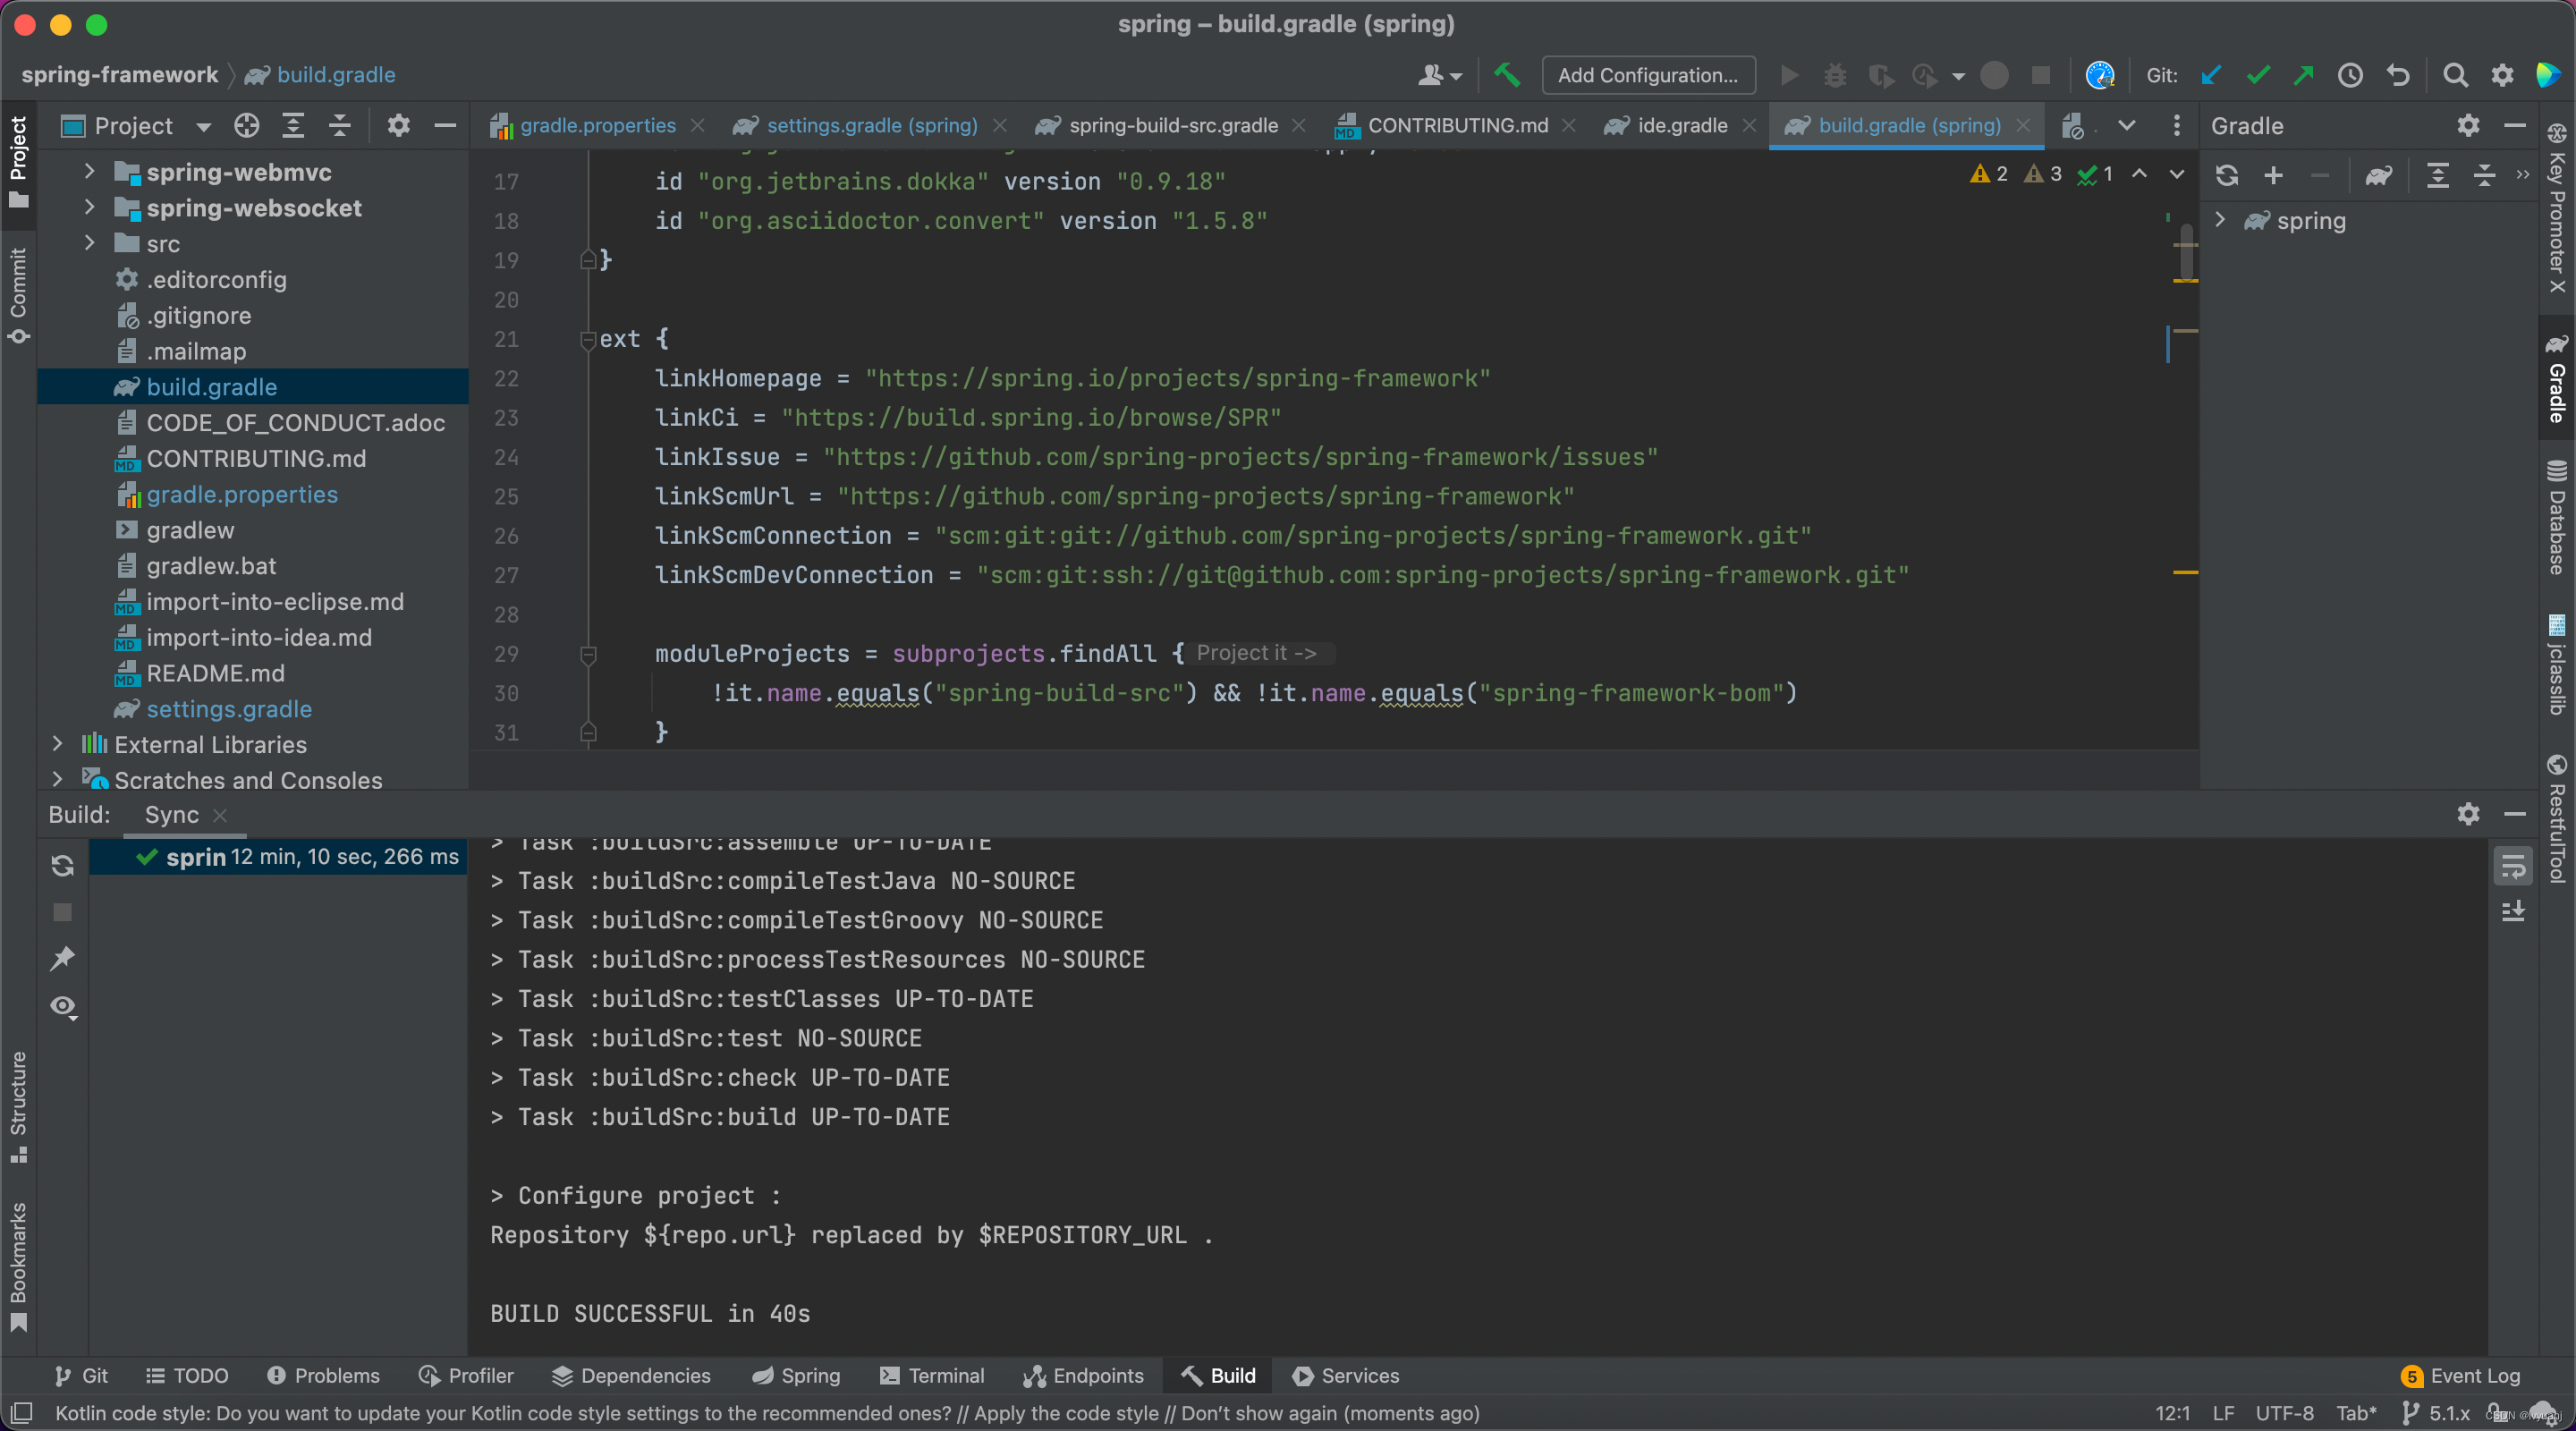Open the Terminal tool window tab
This screenshot has height=1431, width=2576.
point(932,1376)
